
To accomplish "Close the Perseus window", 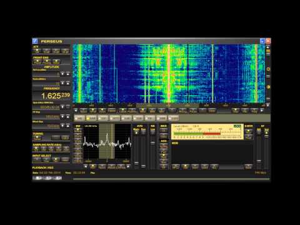I will click(268, 41).
